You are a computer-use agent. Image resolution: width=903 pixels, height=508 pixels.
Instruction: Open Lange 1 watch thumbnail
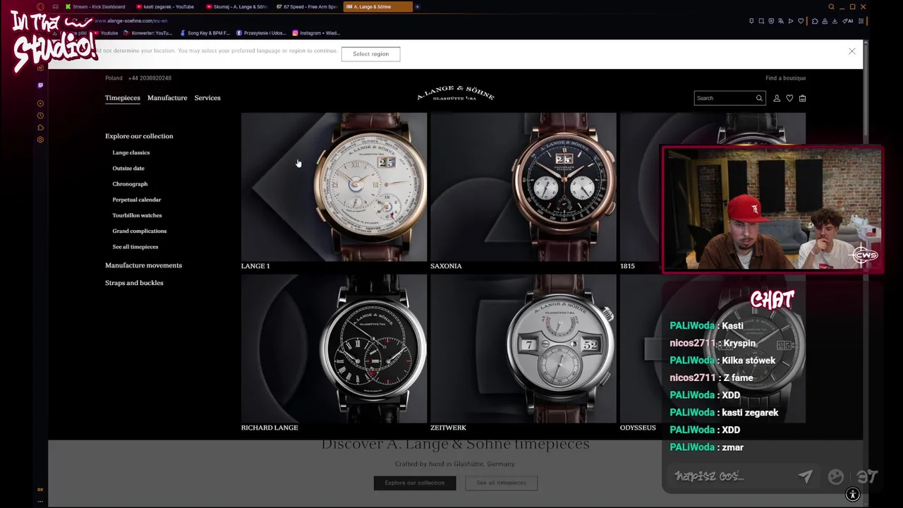point(334,187)
